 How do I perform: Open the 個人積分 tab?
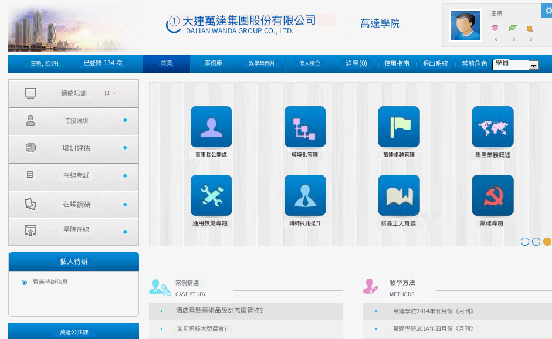[x=310, y=63]
